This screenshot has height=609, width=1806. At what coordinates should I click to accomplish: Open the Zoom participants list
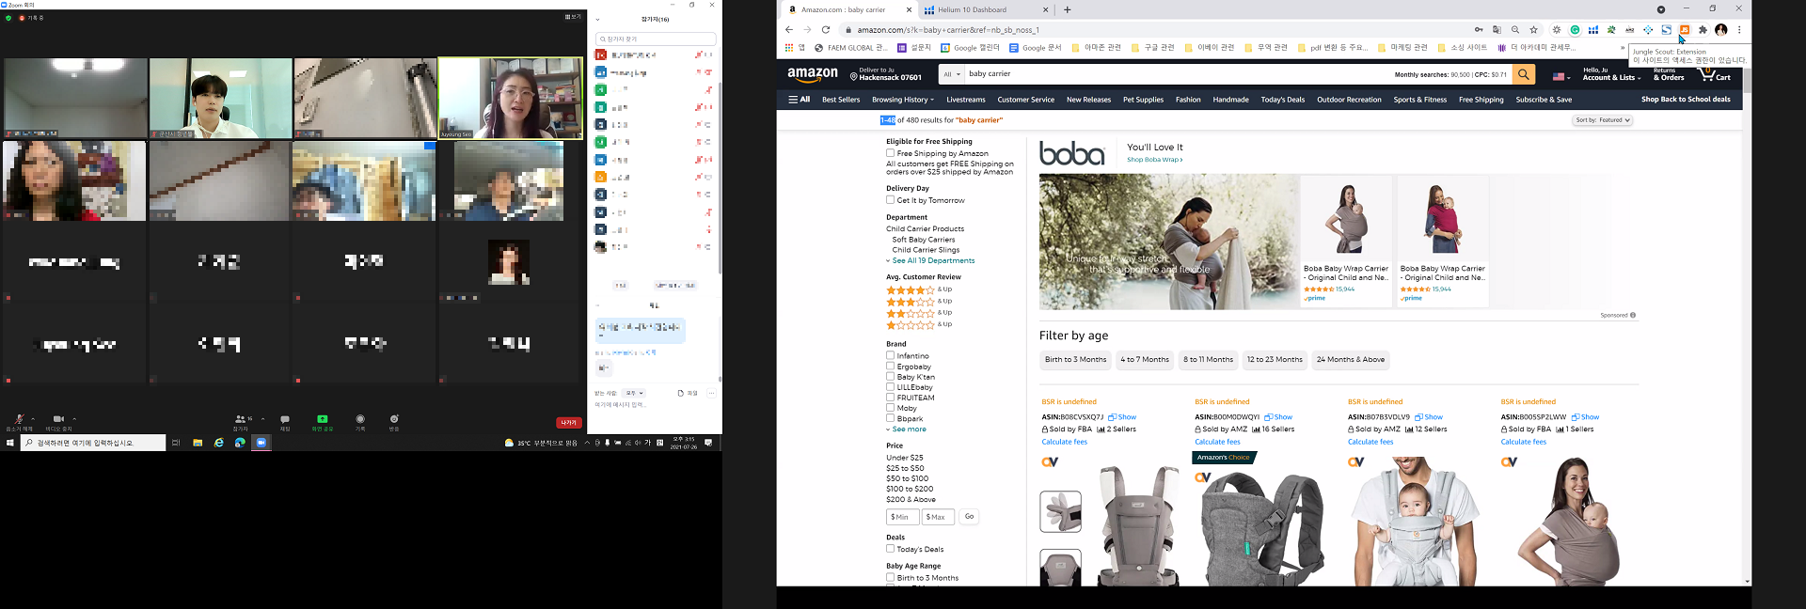[x=241, y=422]
